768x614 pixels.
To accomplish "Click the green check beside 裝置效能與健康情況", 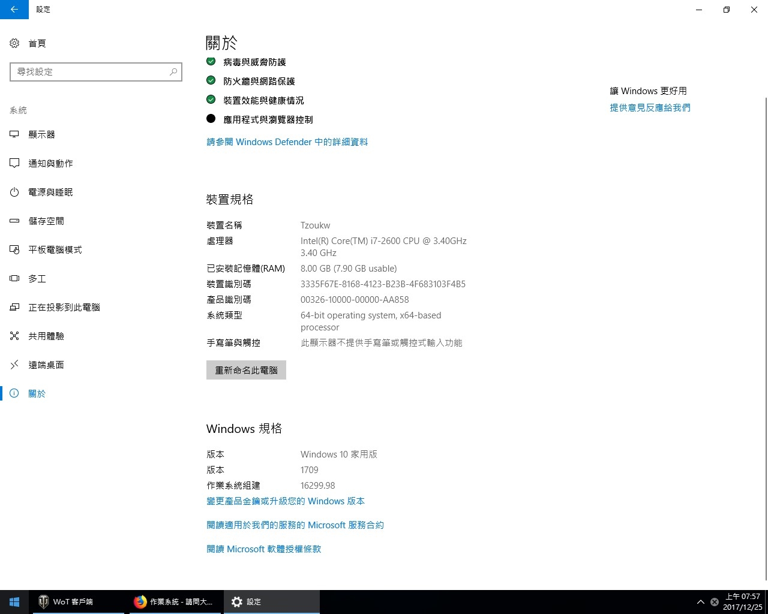I will coord(211,100).
